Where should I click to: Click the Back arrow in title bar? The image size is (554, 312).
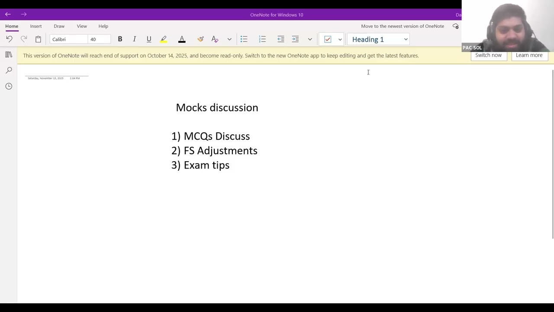(x=8, y=14)
